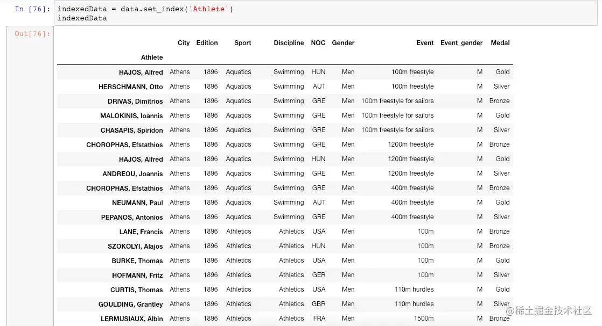This screenshot has width=602, height=326.
Task: Click ANDREOU's 1200m freestyle event cell
Action: click(410, 173)
